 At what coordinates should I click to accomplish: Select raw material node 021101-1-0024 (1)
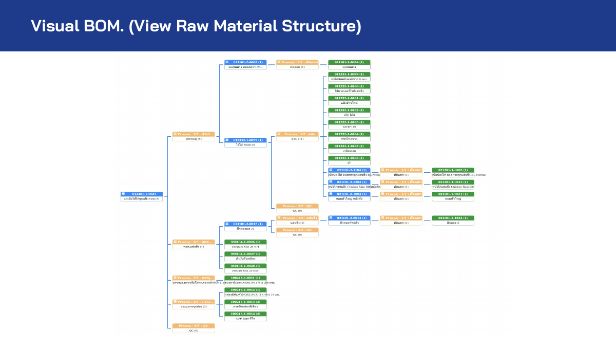tap(349, 65)
